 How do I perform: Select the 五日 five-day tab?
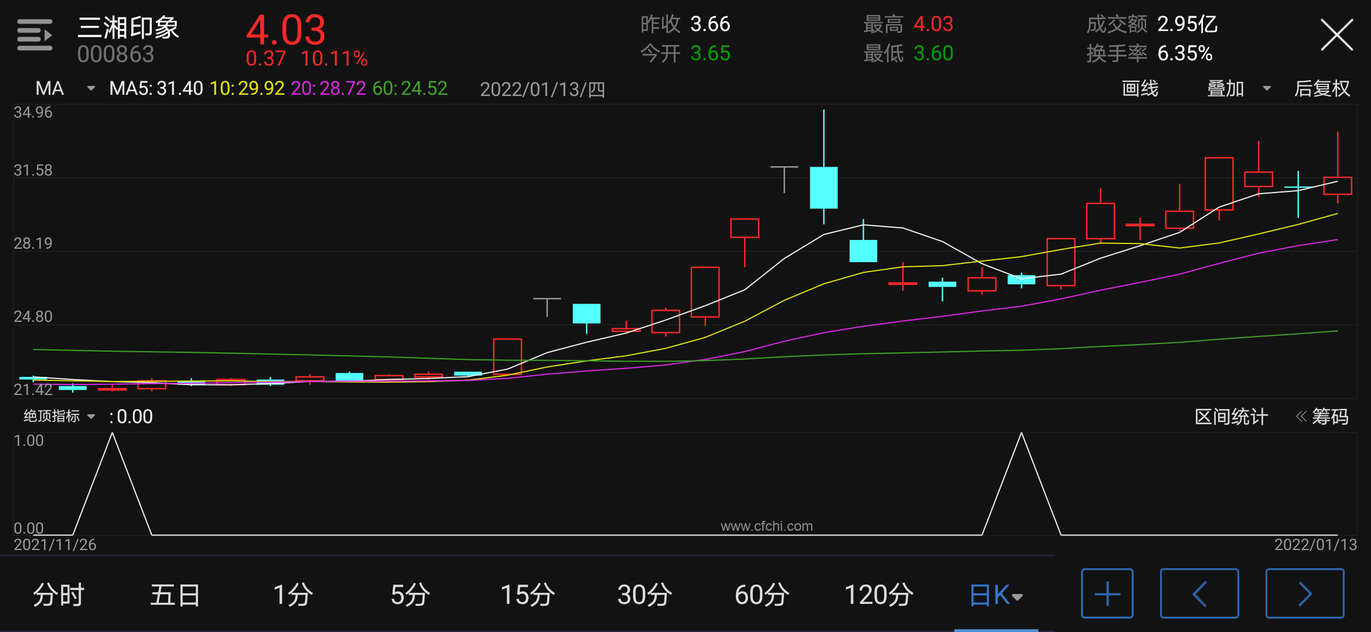(x=175, y=595)
